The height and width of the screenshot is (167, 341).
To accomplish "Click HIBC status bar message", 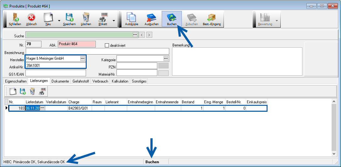I will (34, 162).
